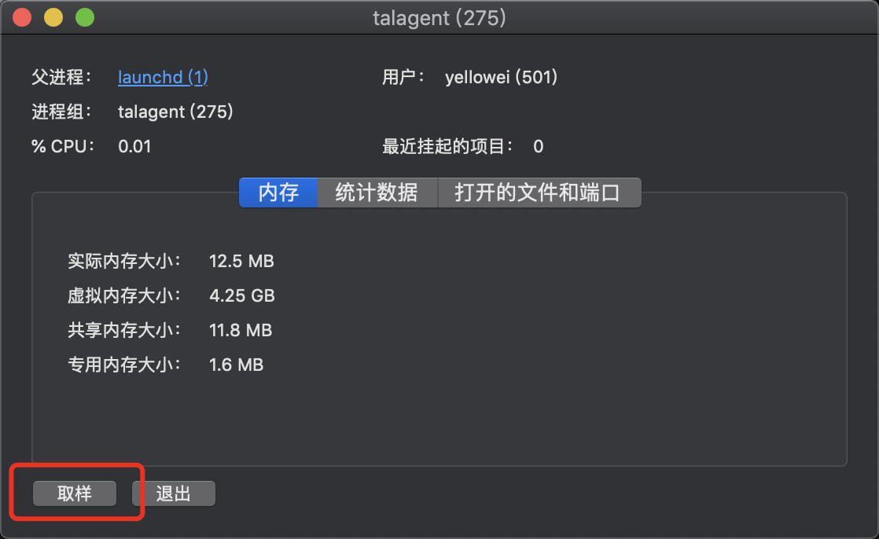Click the % CPU value 0.01
This screenshot has width=879, height=539.
tap(134, 146)
